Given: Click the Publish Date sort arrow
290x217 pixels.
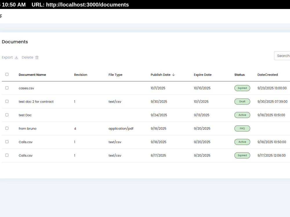Looking at the screenshot, I should (173, 75).
